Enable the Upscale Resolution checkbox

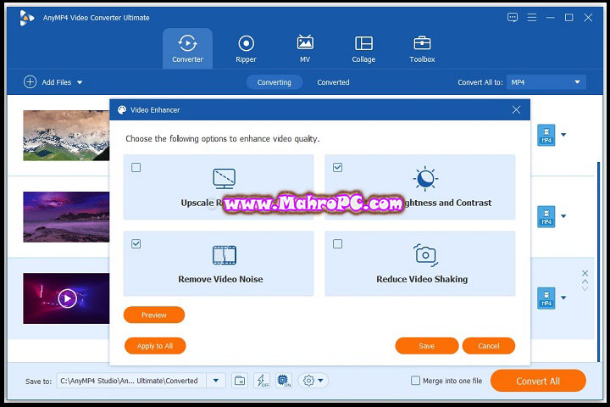pyautogui.click(x=136, y=168)
